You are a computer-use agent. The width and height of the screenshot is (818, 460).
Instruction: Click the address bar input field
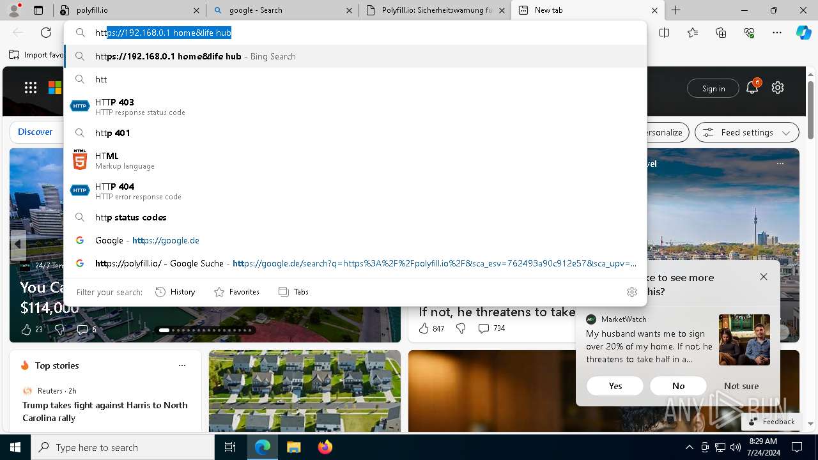tap(355, 33)
